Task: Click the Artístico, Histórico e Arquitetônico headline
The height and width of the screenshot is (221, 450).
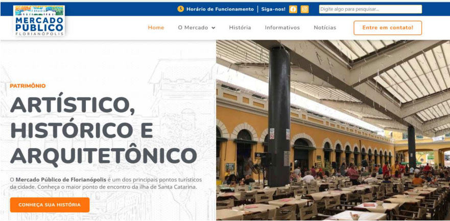Action: 103,130
